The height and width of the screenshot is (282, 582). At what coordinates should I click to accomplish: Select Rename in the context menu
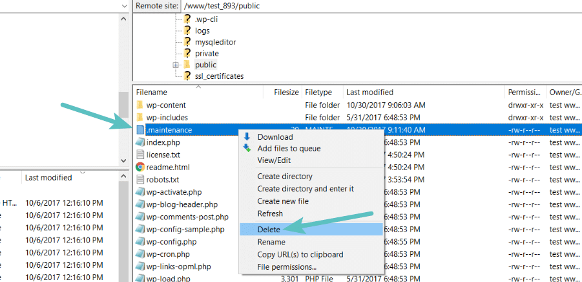tap(271, 242)
